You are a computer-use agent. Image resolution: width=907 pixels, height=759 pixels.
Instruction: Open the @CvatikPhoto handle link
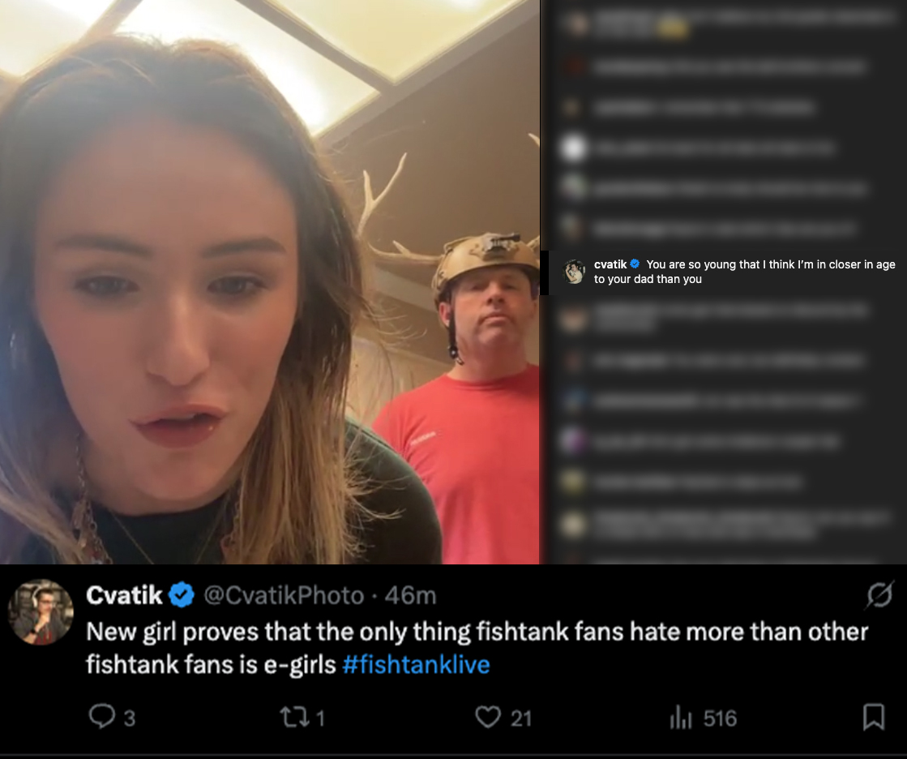click(x=284, y=595)
